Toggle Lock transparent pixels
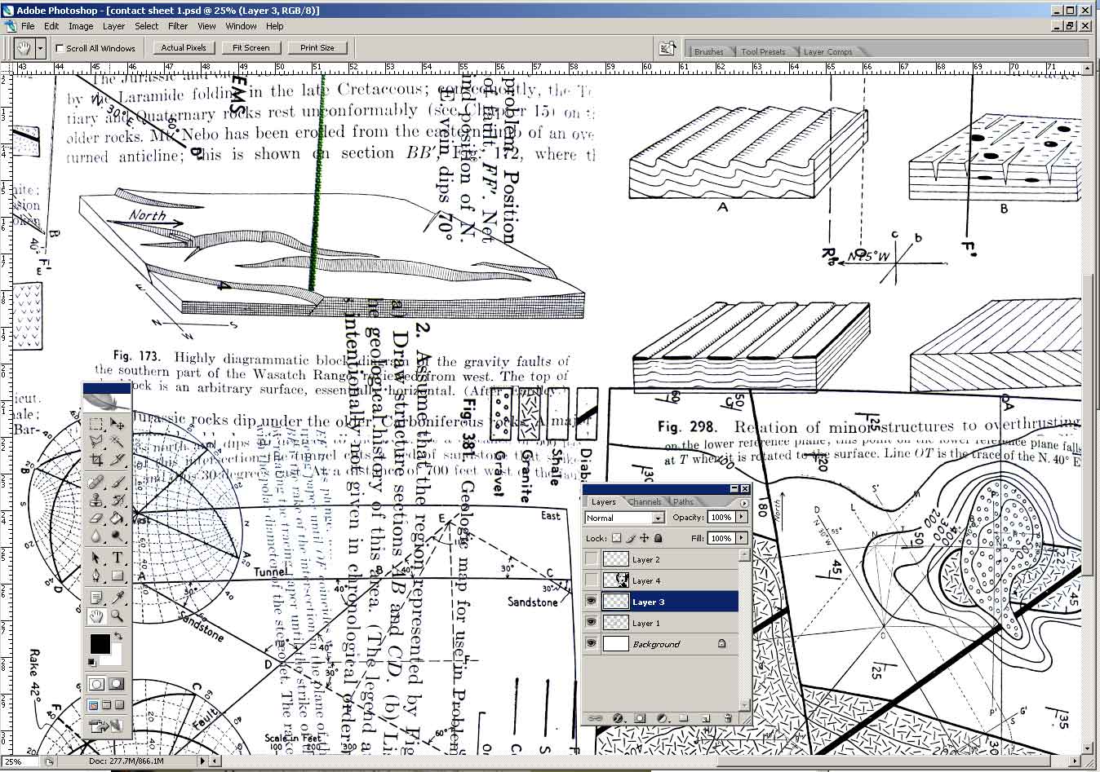This screenshot has width=1100, height=772. pyautogui.click(x=616, y=538)
